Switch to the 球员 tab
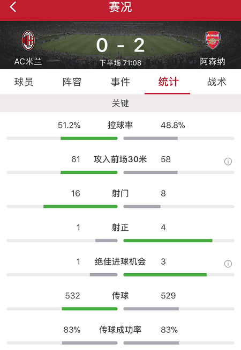The height and width of the screenshot is (350, 241). click(24, 82)
